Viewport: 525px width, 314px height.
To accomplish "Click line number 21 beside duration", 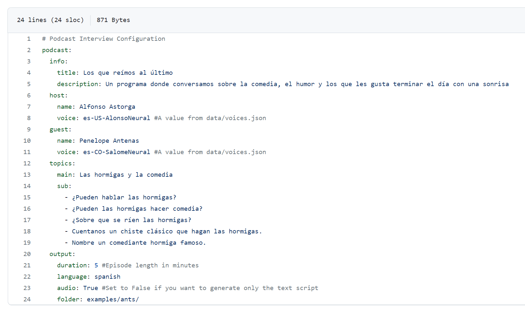I will (27, 265).
